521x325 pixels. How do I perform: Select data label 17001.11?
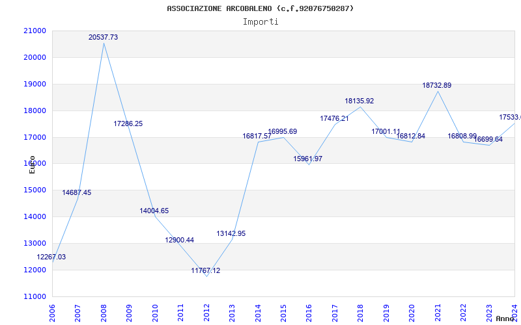[x=386, y=131]
